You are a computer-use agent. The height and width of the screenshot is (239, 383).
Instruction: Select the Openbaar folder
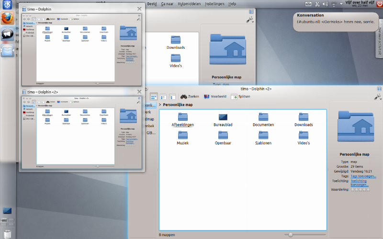[223, 138]
